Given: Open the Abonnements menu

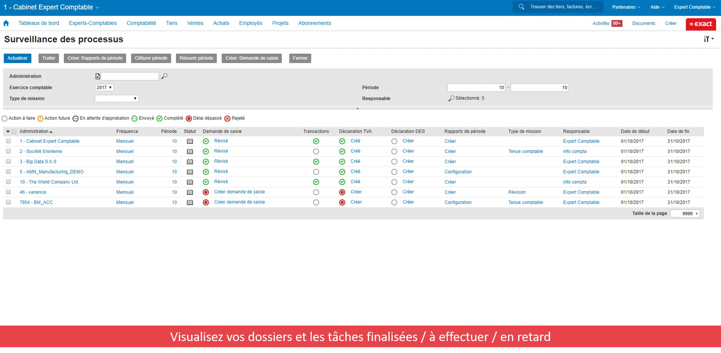Looking at the screenshot, I should pyautogui.click(x=314, y=23).
